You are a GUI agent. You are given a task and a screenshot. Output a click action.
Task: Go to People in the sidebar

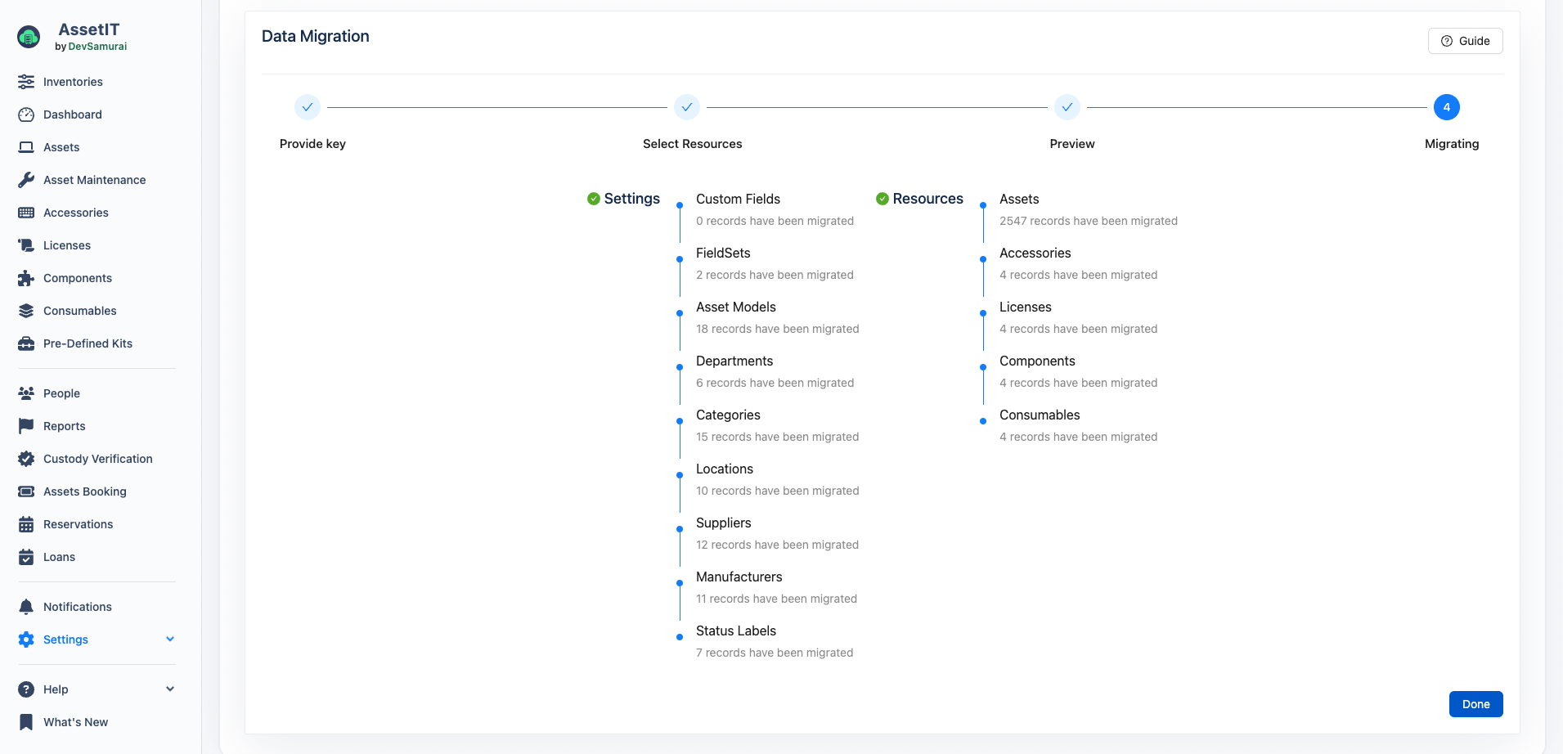(x=61, y=393)
